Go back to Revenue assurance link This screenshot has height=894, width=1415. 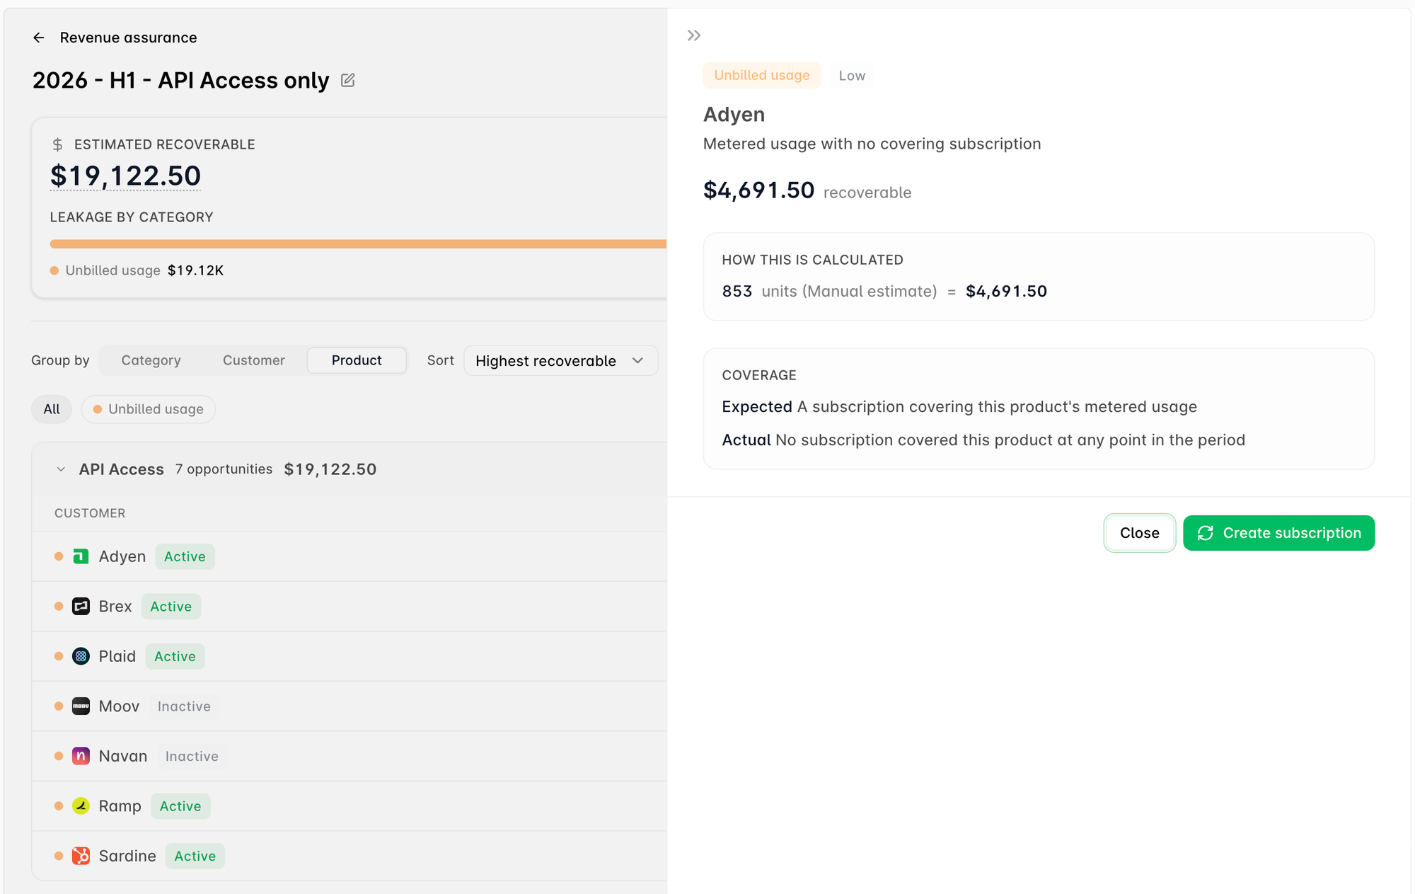[x=128, y=38]
